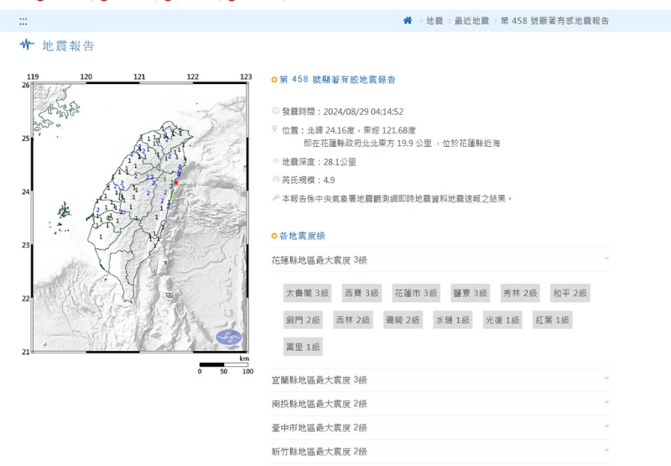Click the clock icon next to 發震時間
Screen dimensions: 671x466
275,111
